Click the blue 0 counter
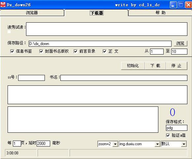192x159 pixels. tap(172, 112)
